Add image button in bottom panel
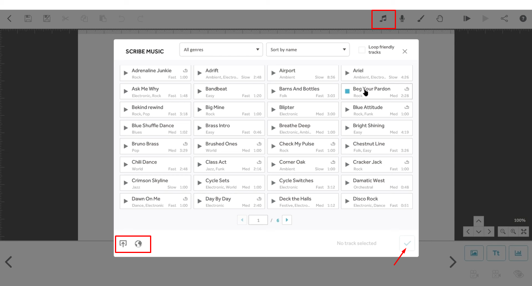 pos(474,253)
